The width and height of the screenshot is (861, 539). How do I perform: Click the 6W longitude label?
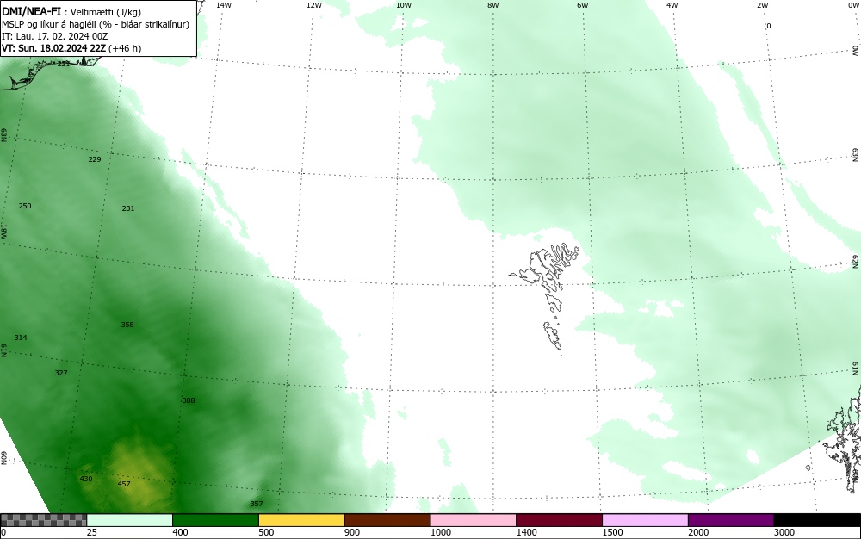[583, 5]
